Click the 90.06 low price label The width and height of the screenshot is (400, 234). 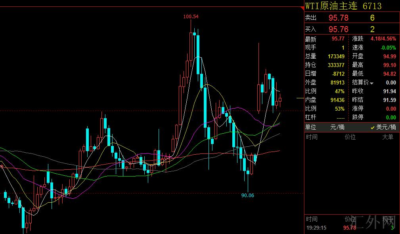tap(247, 196)
